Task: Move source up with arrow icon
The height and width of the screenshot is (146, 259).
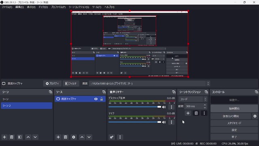Action: (82, 137)
